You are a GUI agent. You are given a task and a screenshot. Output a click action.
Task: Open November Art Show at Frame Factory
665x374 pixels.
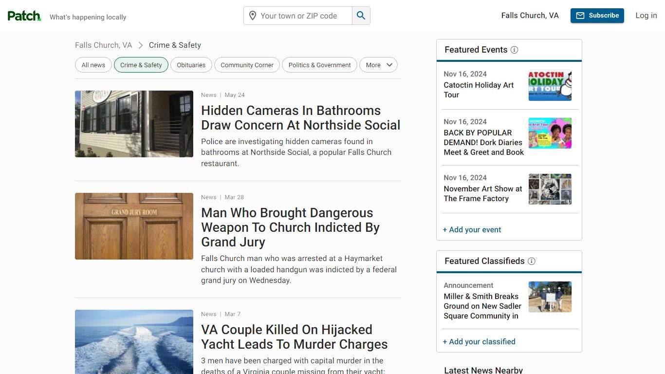pos(482,194)
